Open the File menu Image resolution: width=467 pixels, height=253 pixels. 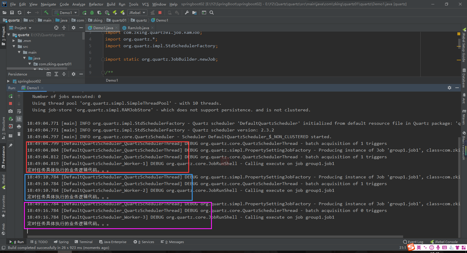(13, 4)
